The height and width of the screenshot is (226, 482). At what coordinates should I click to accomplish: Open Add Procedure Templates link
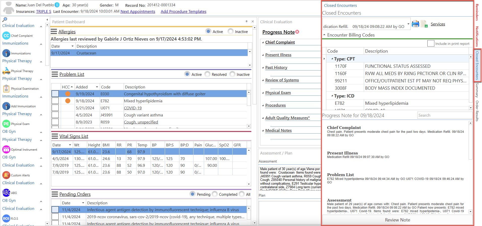click(183, 11)
